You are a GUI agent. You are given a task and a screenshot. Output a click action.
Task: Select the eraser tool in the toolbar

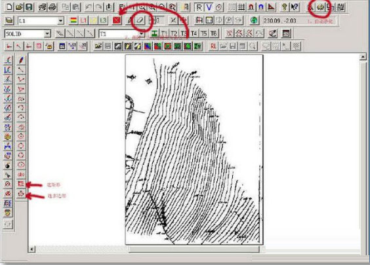(x=140, y=20)
